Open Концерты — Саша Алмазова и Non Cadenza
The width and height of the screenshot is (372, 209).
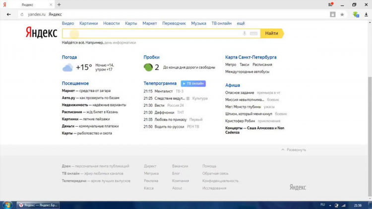pyautogui.click(x=254, y=130)
